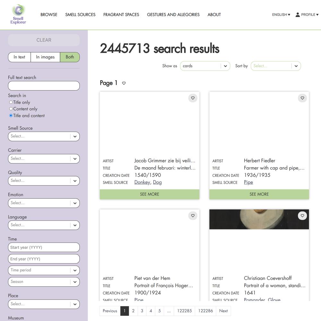Expand the Language filter dropdown
This screenshot has width=321, height=321.
(44, 225)
